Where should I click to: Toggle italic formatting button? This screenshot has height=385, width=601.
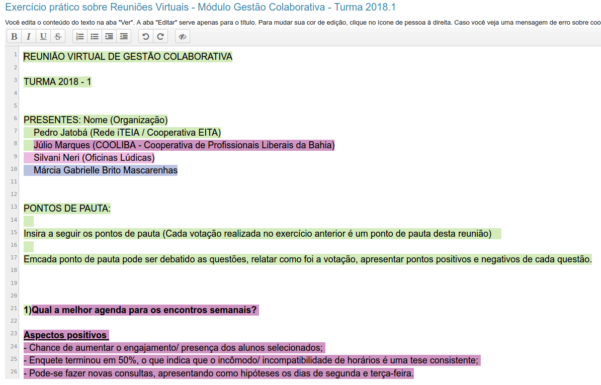29,36
